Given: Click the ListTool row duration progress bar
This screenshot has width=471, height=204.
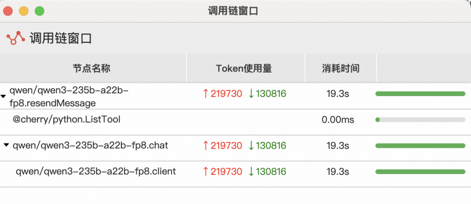Looking at the screenshot, I should (x=420, y=120).
